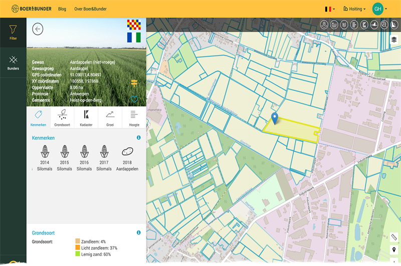Click the orange Licht zandleem color swatch
Screen dimensions: 401x266
pyautogui.click(x=78, y=247)
